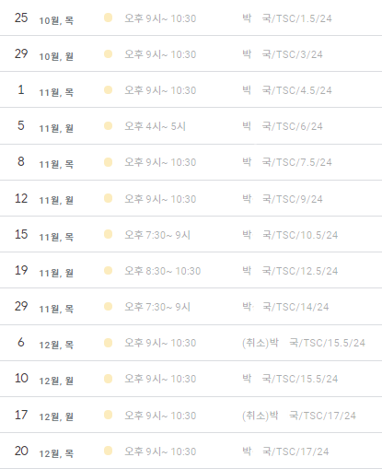Click the time 오후 8:30~10:30 entry

tap(163, 271)
